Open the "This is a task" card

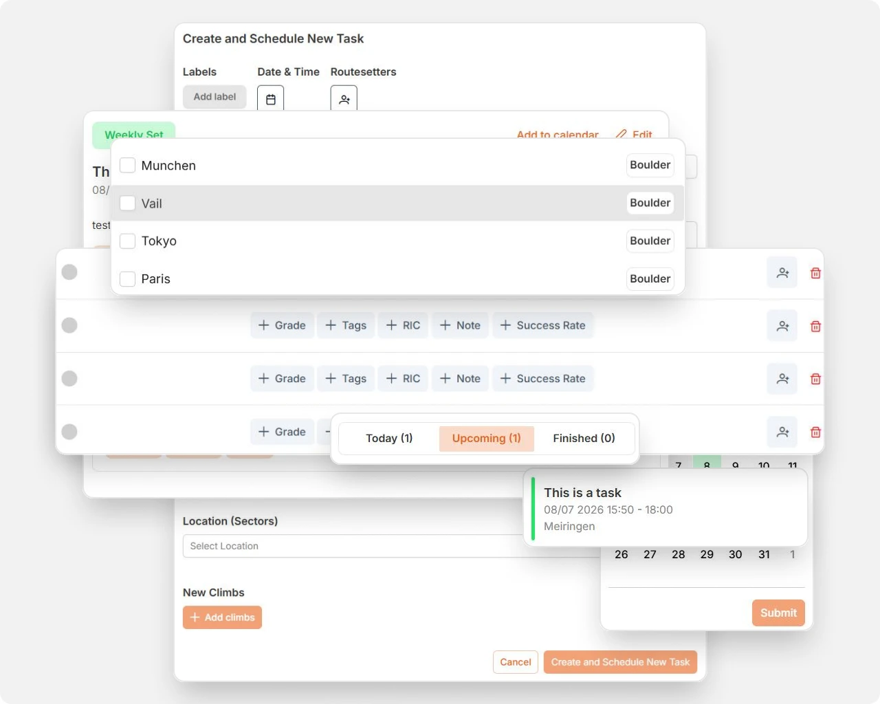[x=665, y=509]
